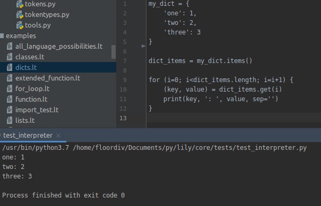This screenshot has height=206, width=321.
Task: Click file icon of extended_function.lt
Action: coord(10,78)
